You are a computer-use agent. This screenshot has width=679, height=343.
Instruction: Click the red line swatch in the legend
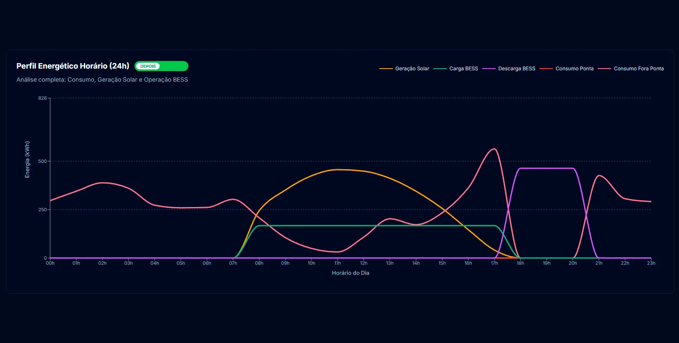546,69
